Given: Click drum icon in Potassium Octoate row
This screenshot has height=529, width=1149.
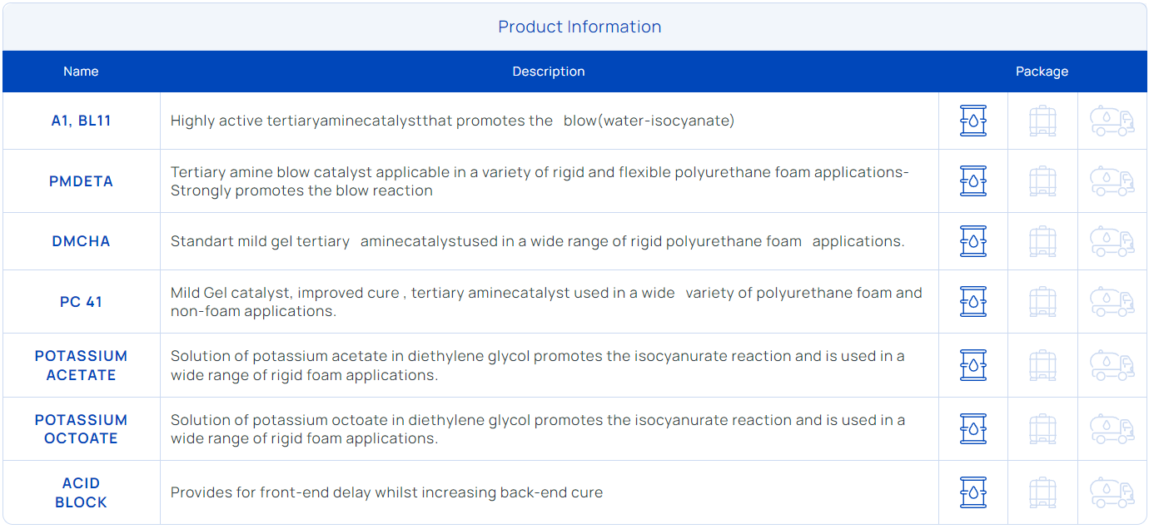Looking at the screenshot, I should point(972,429).
